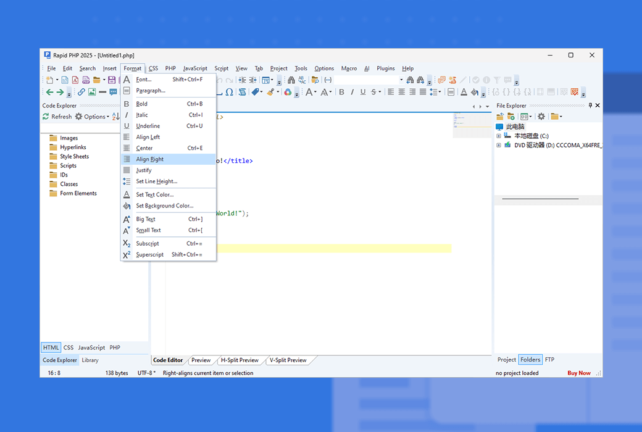642x432 pixels.
Task: Open the New document dropdown arrow
Action: [57, 80]
